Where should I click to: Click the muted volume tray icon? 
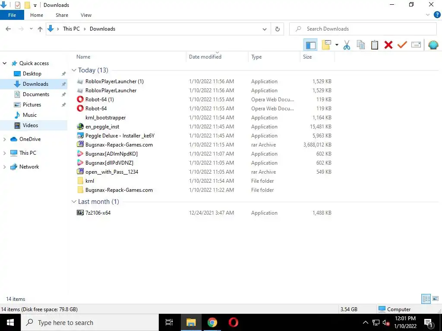coord(386,323)
